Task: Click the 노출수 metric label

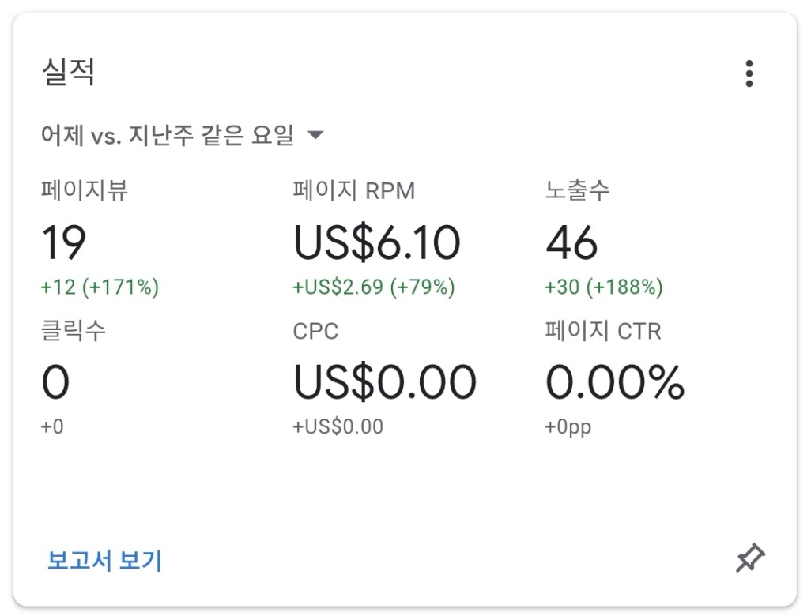Action: (577, 190)
